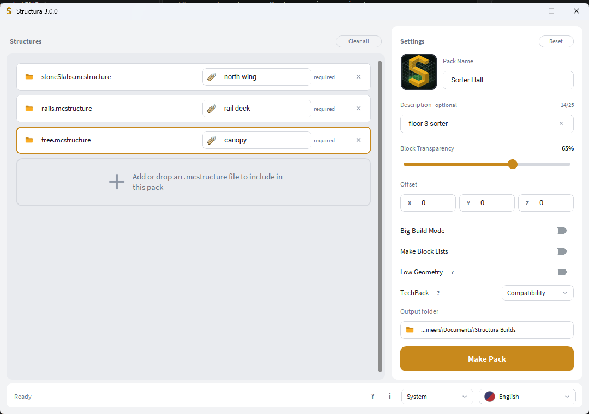This screenshot has width=589, height=414.
Task: Click the Low Geometry help question mark
Action: [452, 272]
